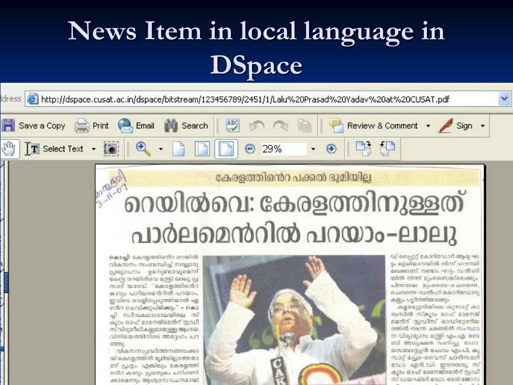Email the PDF using the Email button
513x385 pixels.
click(x=136, y=126)
